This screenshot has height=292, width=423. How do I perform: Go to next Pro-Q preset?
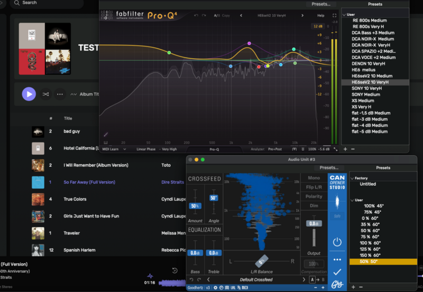click(302, 15)
